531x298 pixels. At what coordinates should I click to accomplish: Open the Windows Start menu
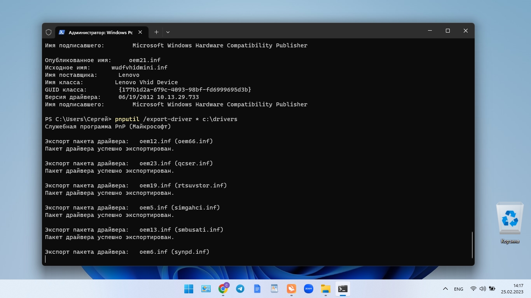(189, 289)
